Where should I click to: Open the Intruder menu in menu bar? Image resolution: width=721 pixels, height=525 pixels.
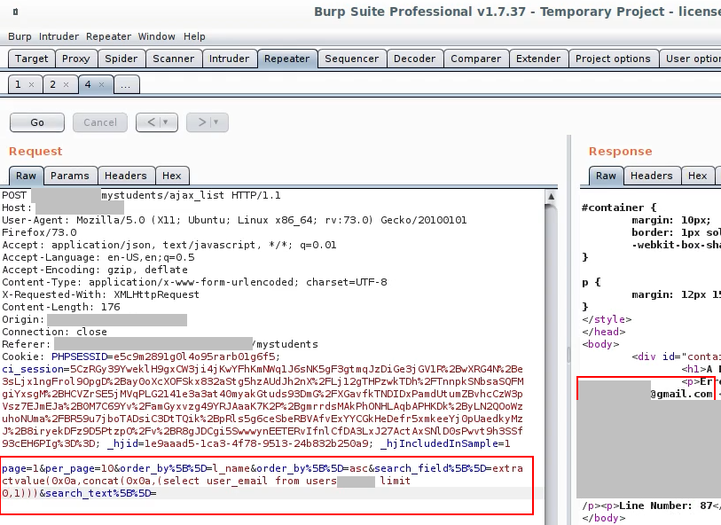[59, 36]
